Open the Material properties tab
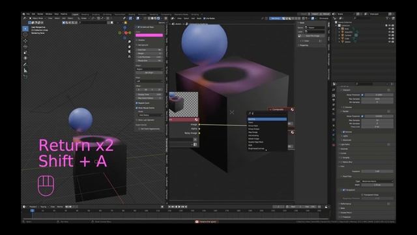Image resolution: width=417 pixels, height=235 pixels. tap(334, 145)
